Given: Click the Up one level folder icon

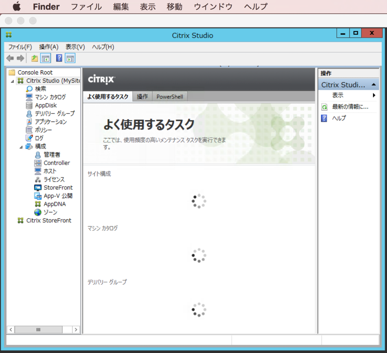Looking at the screenshot, I should click(x=34, y=59).
